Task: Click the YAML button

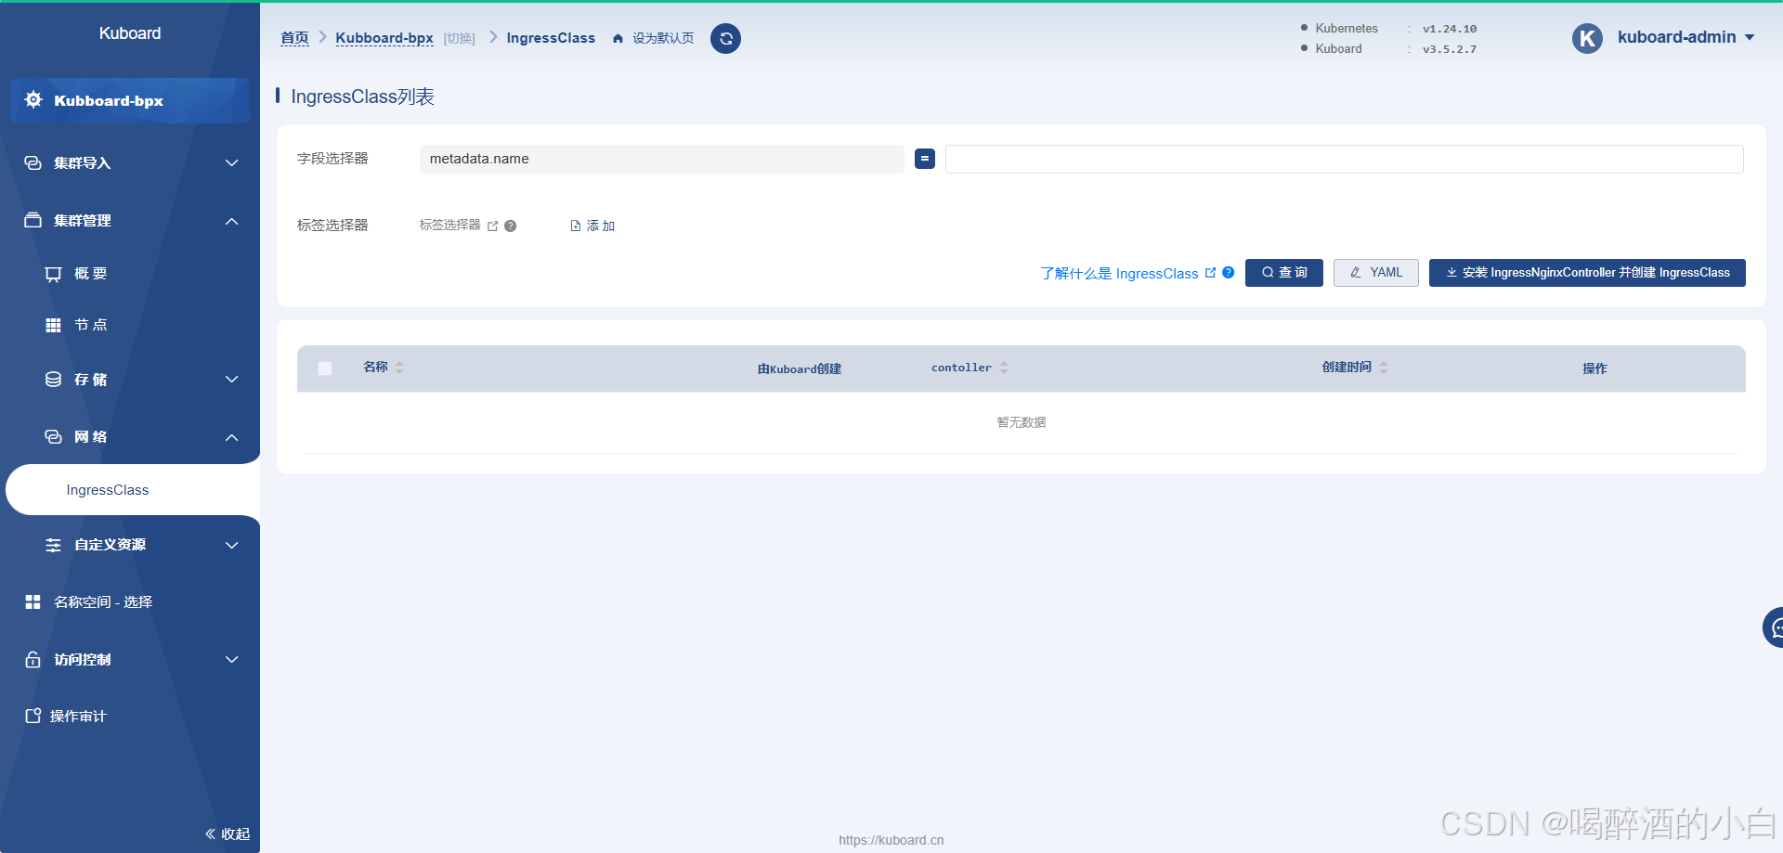Action: [x=1375, y=273]
